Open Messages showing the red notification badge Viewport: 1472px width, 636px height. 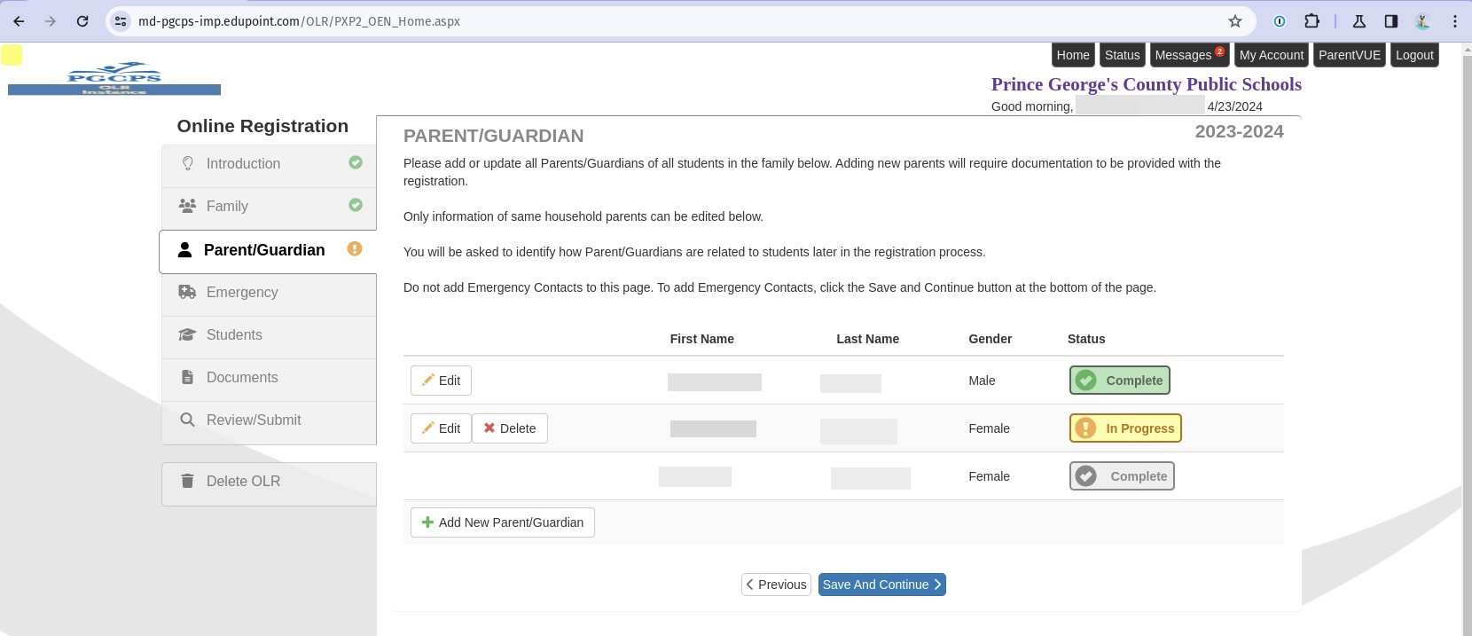(1186, 54)
